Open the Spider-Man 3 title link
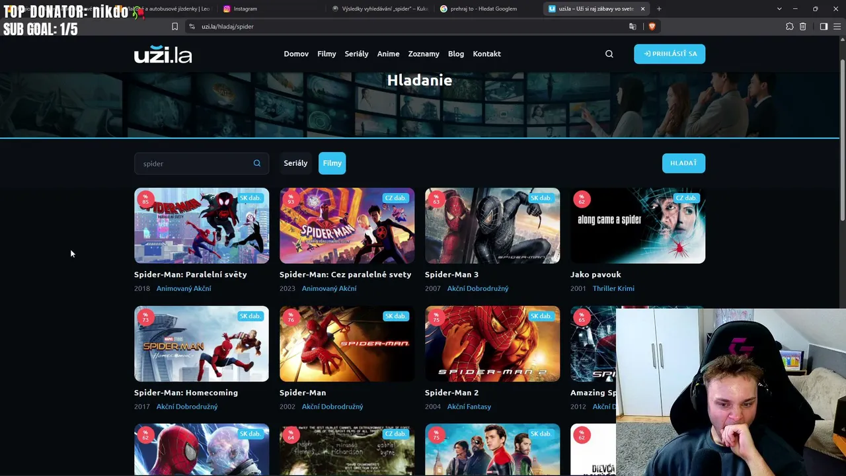 (451, 274)
